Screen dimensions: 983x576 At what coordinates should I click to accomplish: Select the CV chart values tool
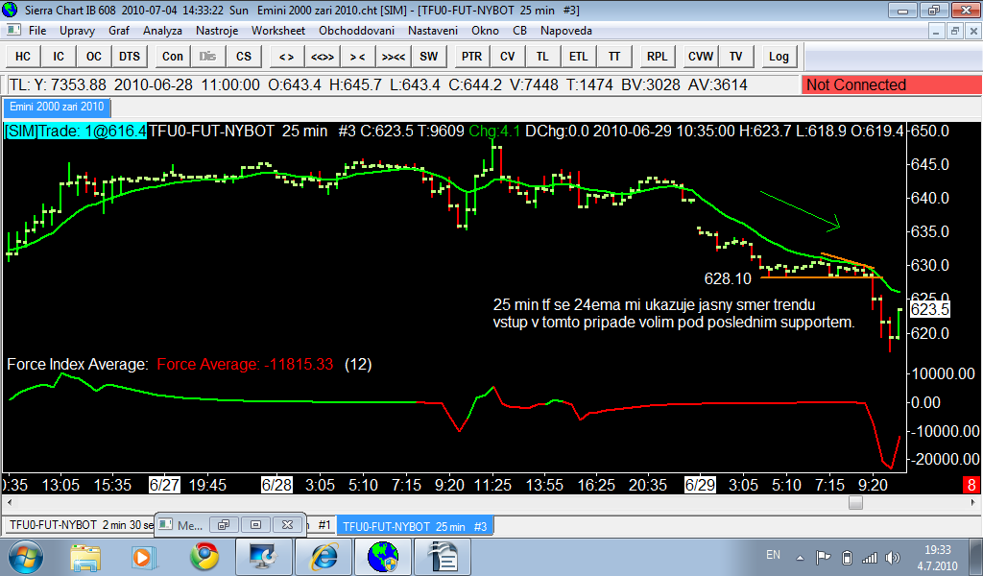[507, 57]
